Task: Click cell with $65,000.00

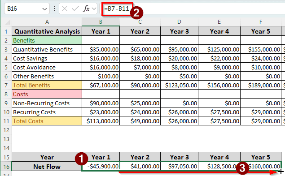Action: [x=140, y=49]
